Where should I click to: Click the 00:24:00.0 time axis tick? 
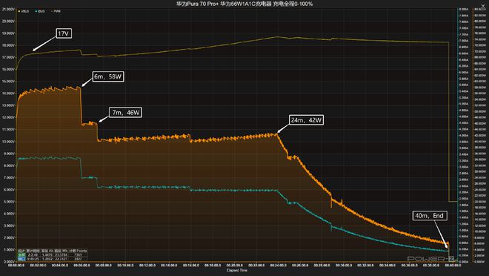click(x=278, y=266)
